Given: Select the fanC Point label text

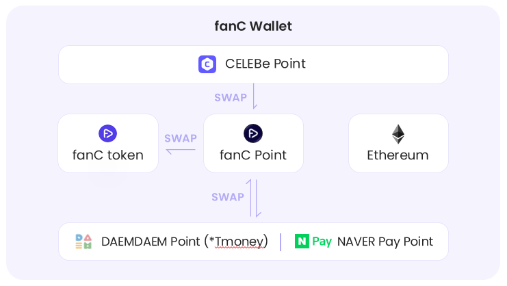Looking at the screenshot, I should click(x=253, y=155).
